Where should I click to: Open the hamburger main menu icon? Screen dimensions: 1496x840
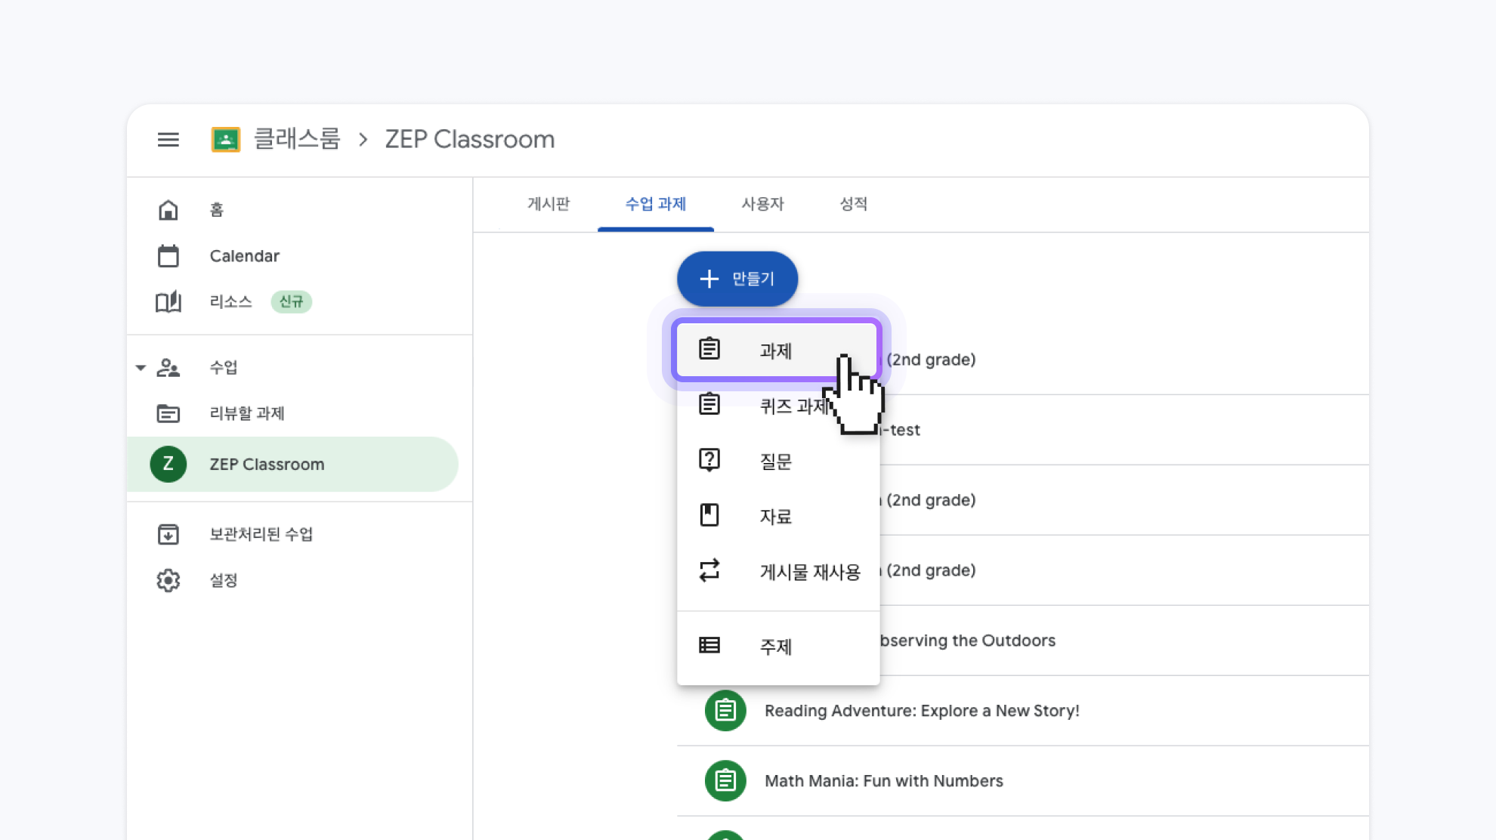pyautogui.click(x=168, y=140)
